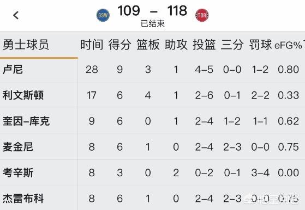The height and width of the screenshot is (210, 305).
Task: Open player 利文斯顿 details
Action: [23, 95]
